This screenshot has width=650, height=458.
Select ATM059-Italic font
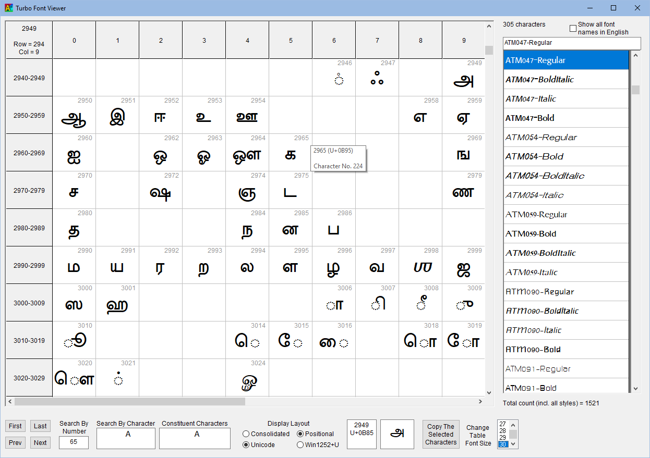click(566, 272)
